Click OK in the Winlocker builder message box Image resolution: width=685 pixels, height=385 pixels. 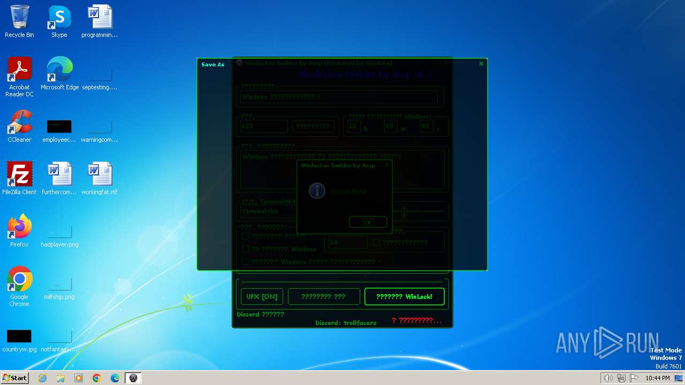point(368,222)
